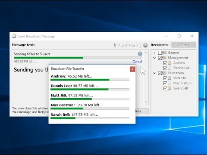Viewport: 207px width, 155px height.
Task: Click the overall sending progress bar
Action: point(78,58)
